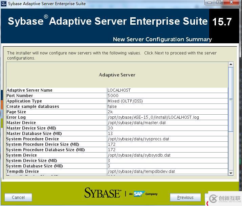Select the Master Device Size value 30

click(x=110, y=128)
